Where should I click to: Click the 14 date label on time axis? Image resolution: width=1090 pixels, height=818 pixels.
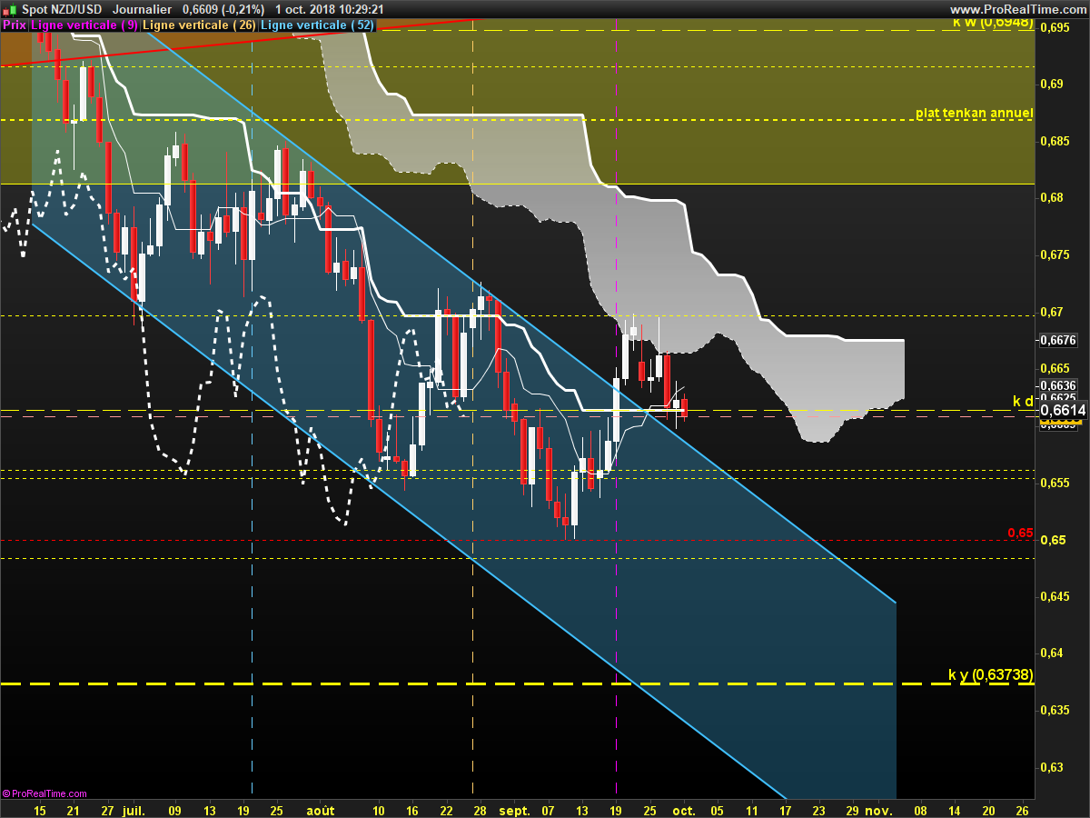pyautogui.click(x=955, y=809)
